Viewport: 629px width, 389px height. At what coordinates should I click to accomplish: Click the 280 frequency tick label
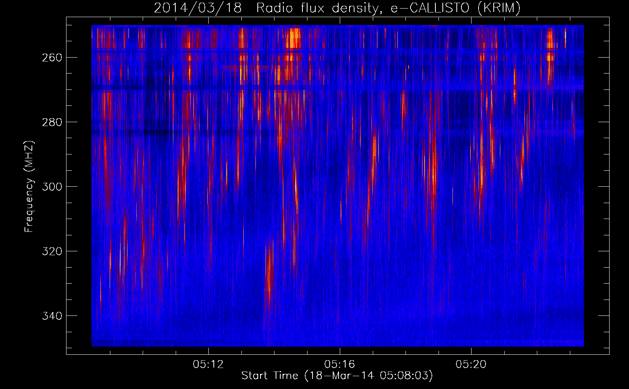[52, 122]
